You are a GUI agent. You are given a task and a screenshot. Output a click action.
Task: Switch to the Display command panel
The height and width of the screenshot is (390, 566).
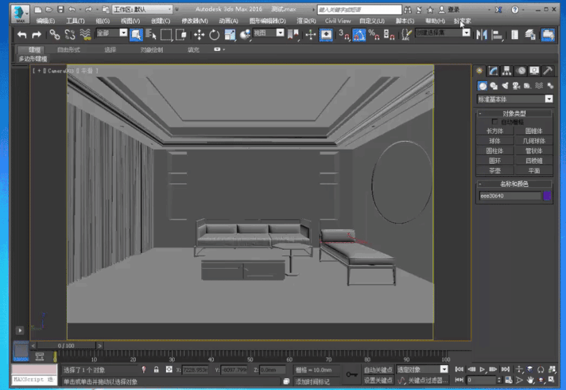[x=534, y=71]
